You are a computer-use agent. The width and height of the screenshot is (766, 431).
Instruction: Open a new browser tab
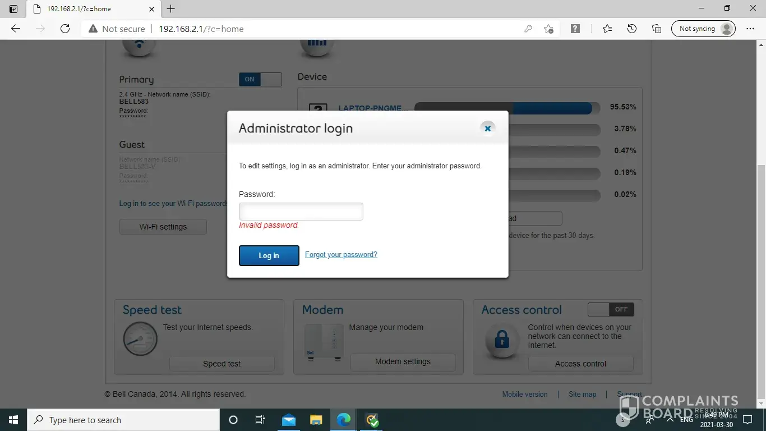[x=171, y=9]
